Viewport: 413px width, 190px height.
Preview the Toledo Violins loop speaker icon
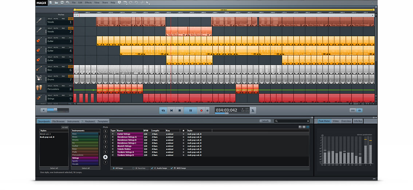[x=113, y=149]
